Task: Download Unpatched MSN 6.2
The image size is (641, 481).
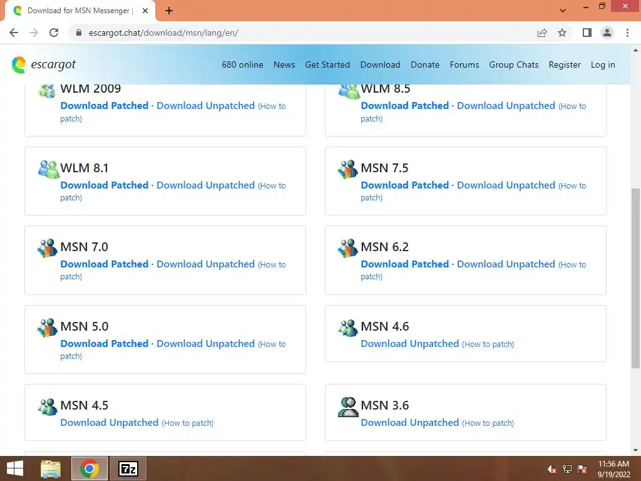Action: coord(506,264)
